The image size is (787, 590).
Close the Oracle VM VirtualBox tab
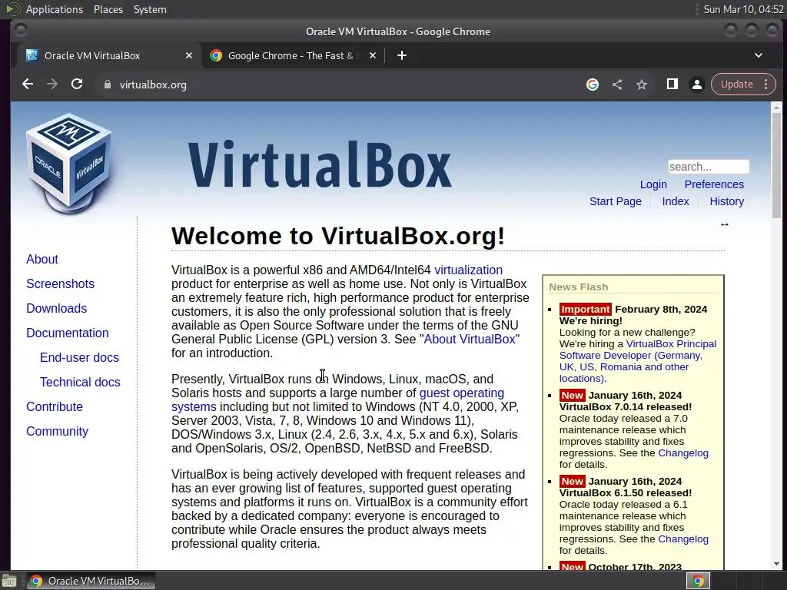click(189, 55)
